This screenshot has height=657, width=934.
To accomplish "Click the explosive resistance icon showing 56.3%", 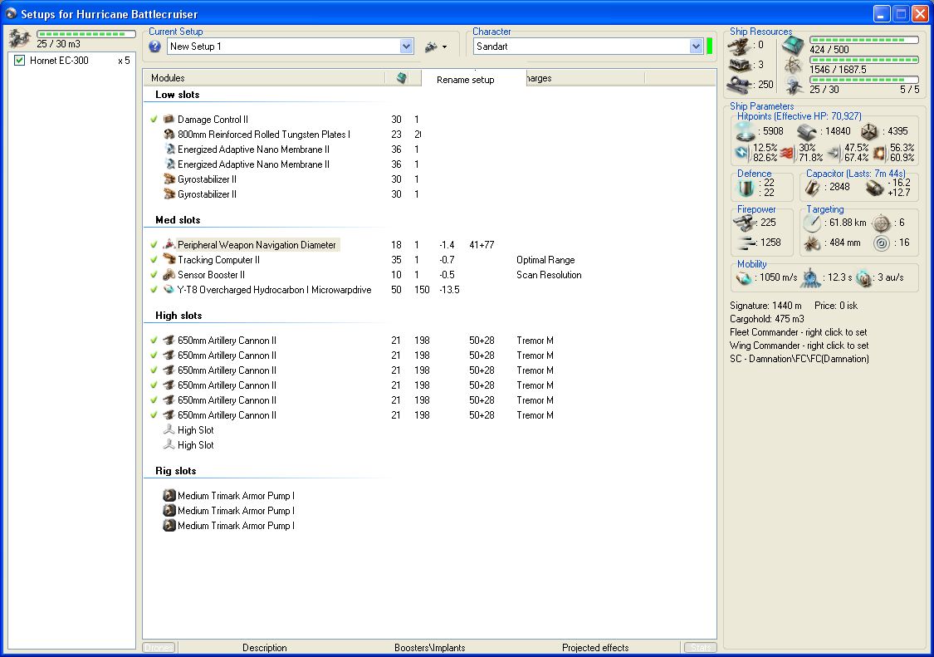I will [x=879, y=153].
